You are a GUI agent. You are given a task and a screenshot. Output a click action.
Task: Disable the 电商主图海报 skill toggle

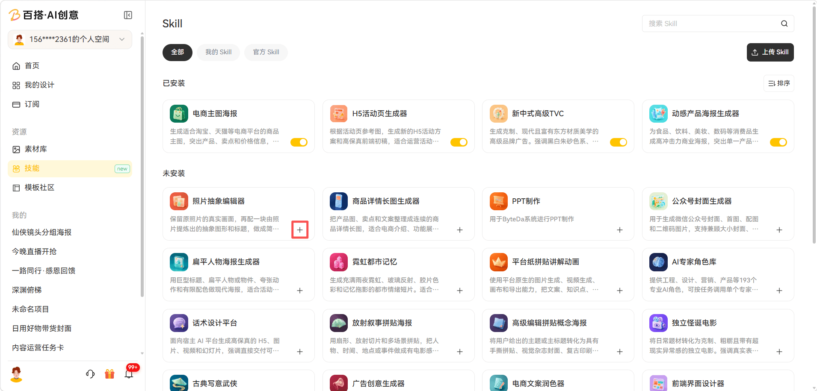299,142
